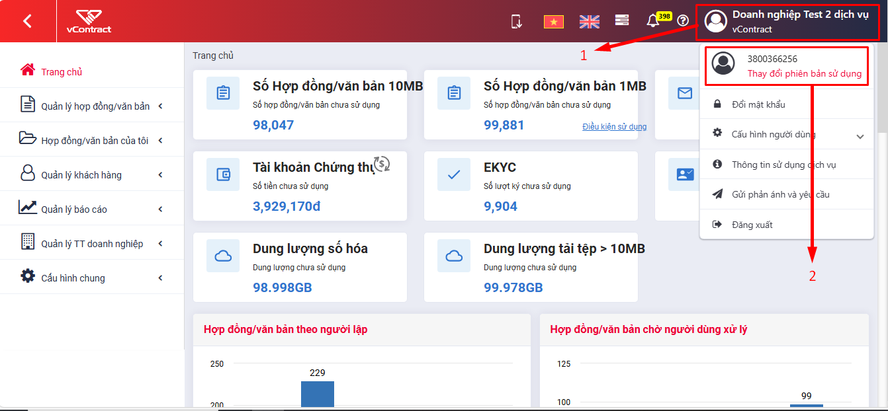Image resolution: width=888 pixels, height=411 pixels.
Task: Click the paper plane icon beside Gửi phản ánh
Action: 717,194
